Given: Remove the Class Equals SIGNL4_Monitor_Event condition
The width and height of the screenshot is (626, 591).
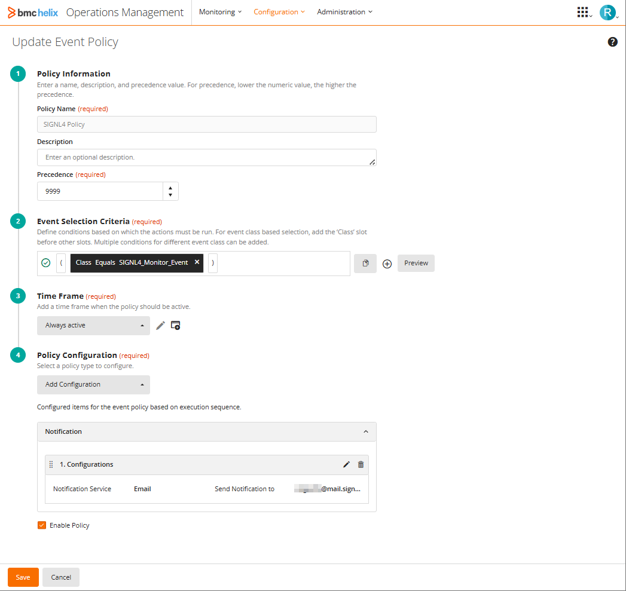Looking at the screenshot, I should (197, 262).
